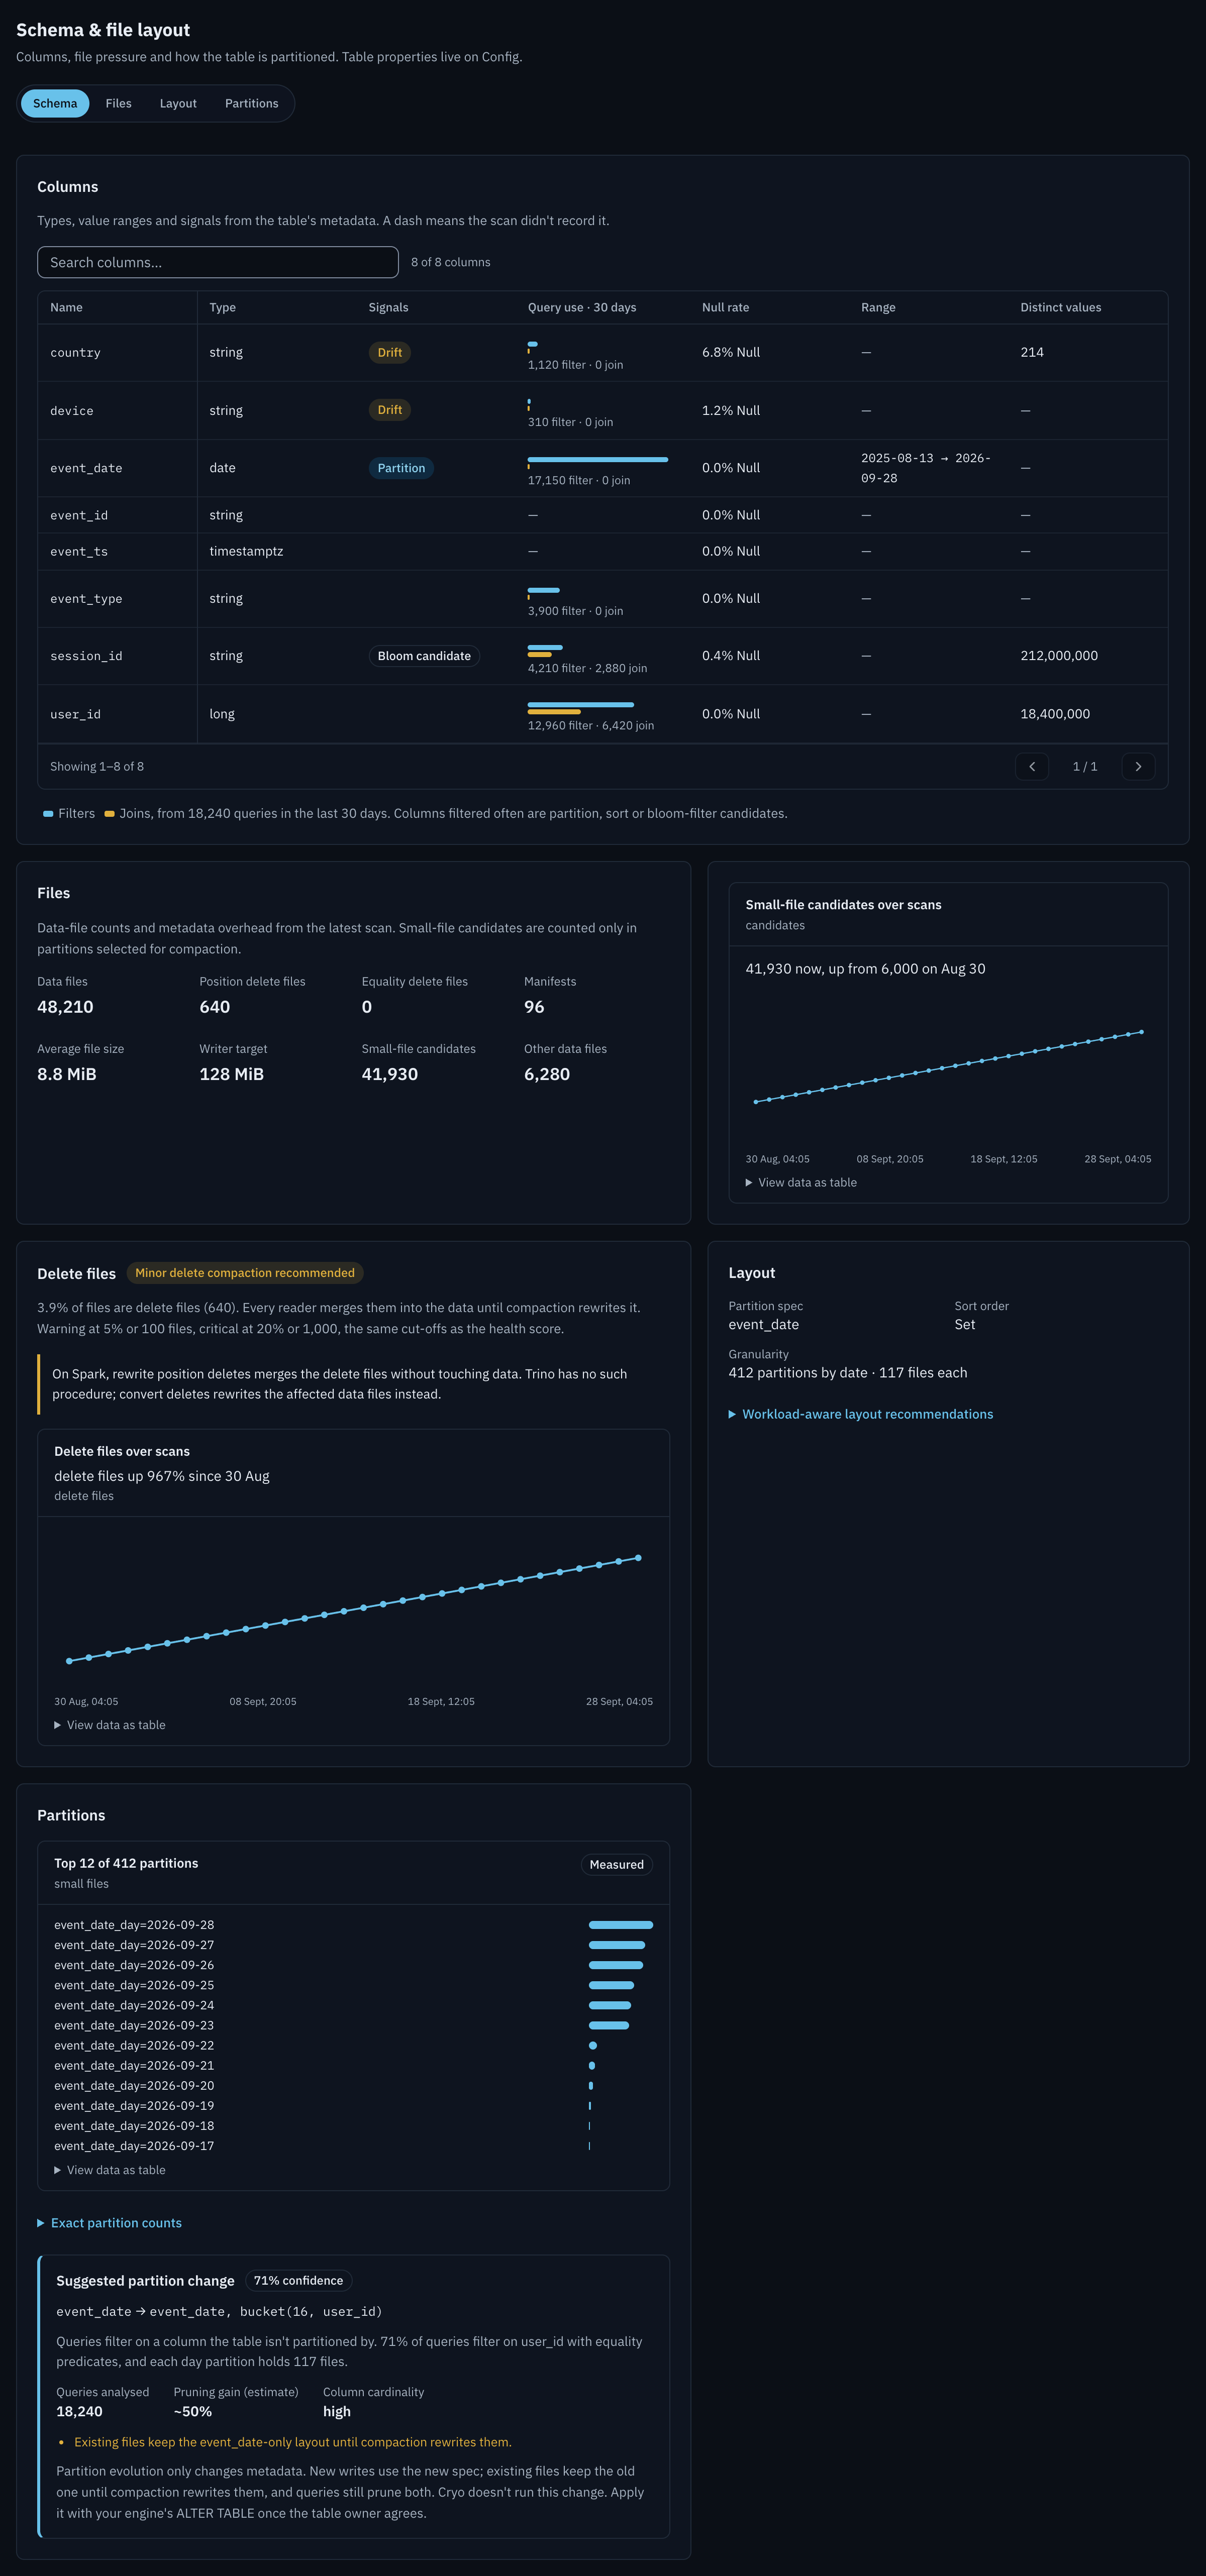1206x2576 pixels.
Task: Click the timestamptz type cell
Action: (x=246, y=551)
